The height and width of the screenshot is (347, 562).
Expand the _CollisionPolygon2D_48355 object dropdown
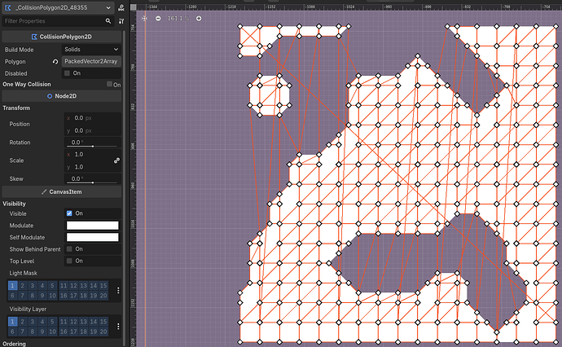point(108,7)
